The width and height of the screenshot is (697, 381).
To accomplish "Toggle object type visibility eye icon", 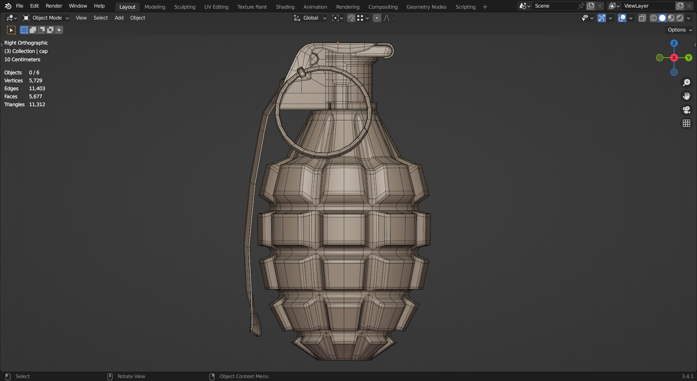I will click(x=585, y=18).
